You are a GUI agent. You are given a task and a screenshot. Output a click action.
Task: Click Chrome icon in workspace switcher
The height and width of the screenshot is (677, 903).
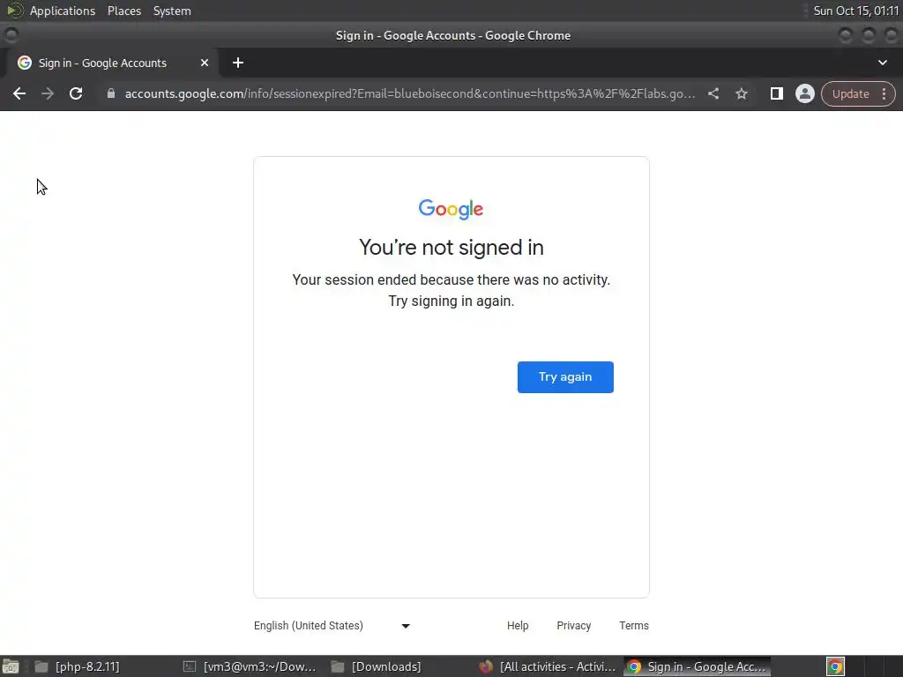click(835, 666)
